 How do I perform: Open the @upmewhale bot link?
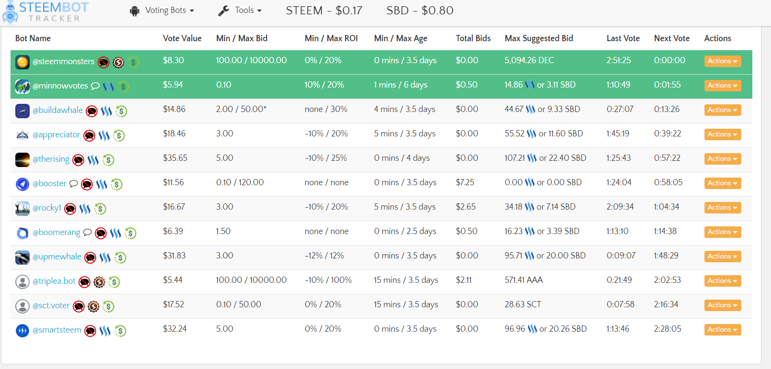tap(57, 257)
